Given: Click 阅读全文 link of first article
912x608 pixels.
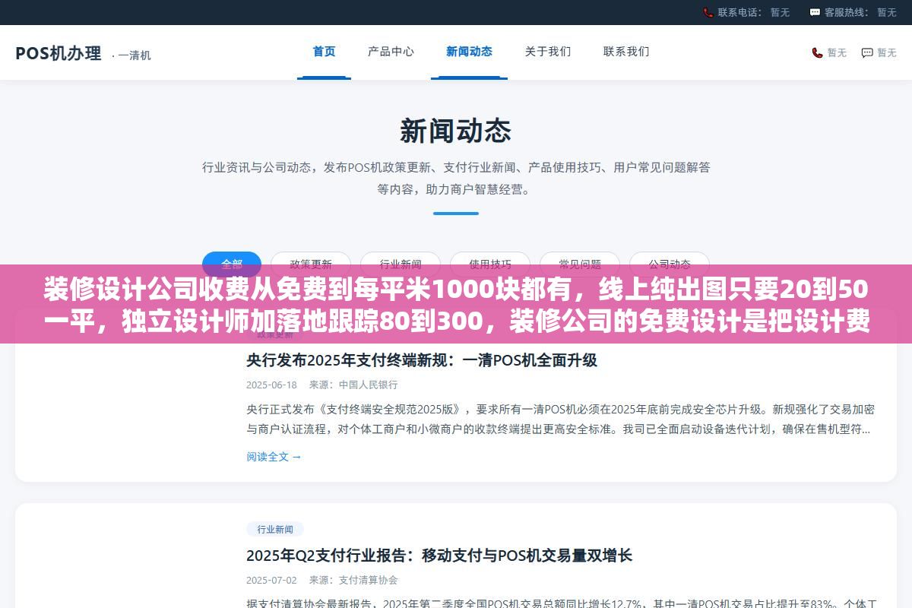Looking at the screenshot, I should [274, 457].
